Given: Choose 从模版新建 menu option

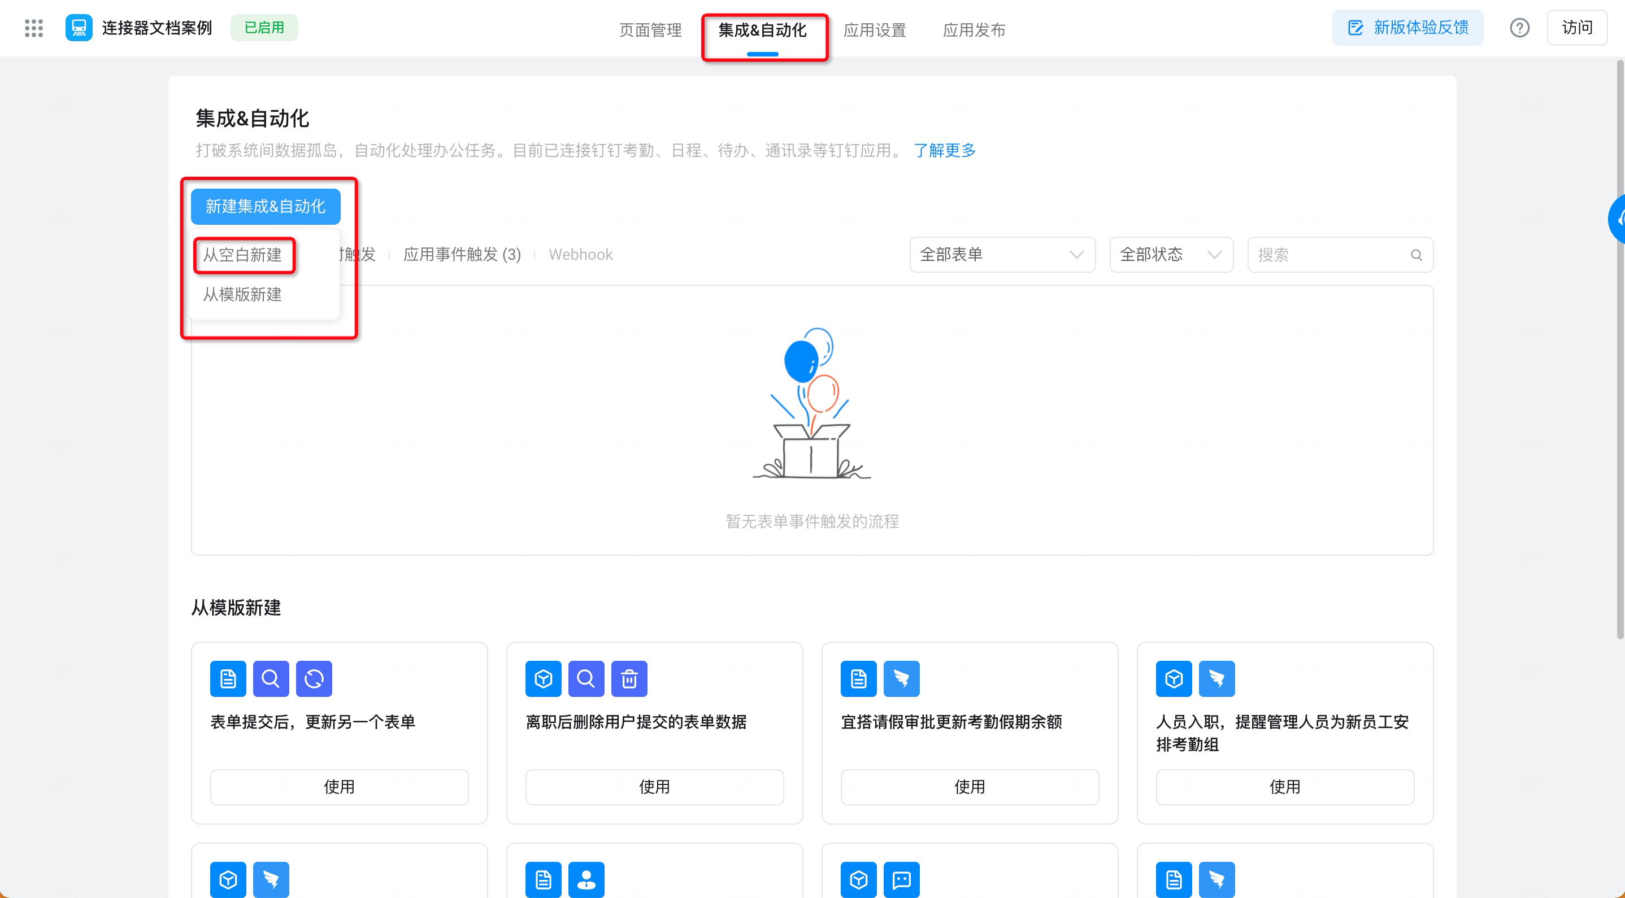Looking at the screenshot, I should [x=242, y=294].
